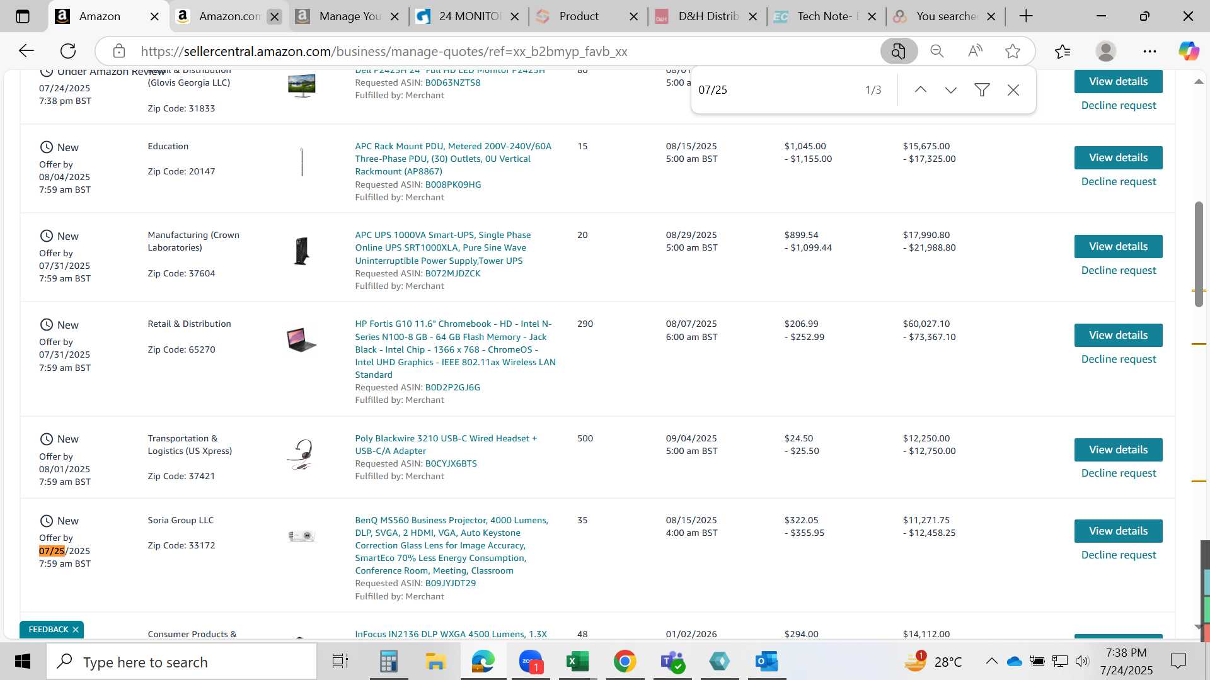The height and width of the screenshot is (680, 1210).
Task: Open the Copilot sidebar icon
Action: point(1189,51)
